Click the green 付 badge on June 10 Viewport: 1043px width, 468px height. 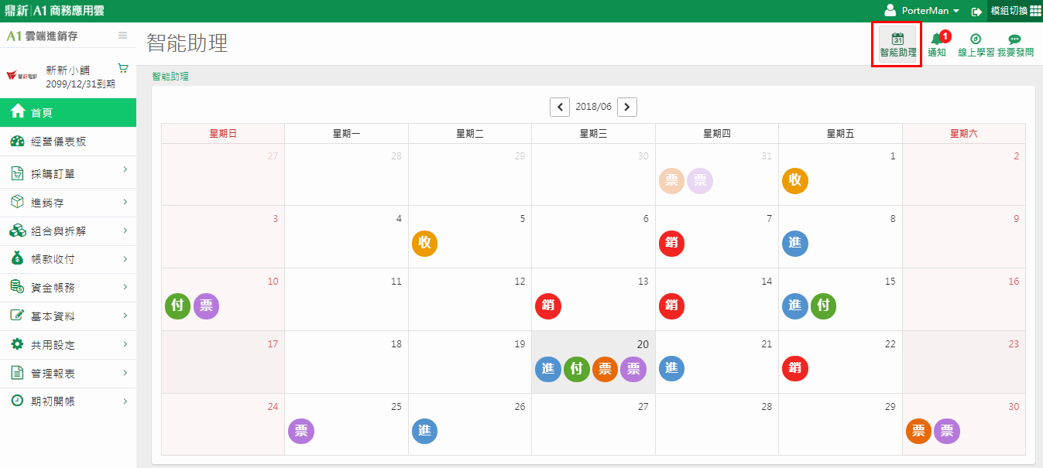click(x=177, y=306)
